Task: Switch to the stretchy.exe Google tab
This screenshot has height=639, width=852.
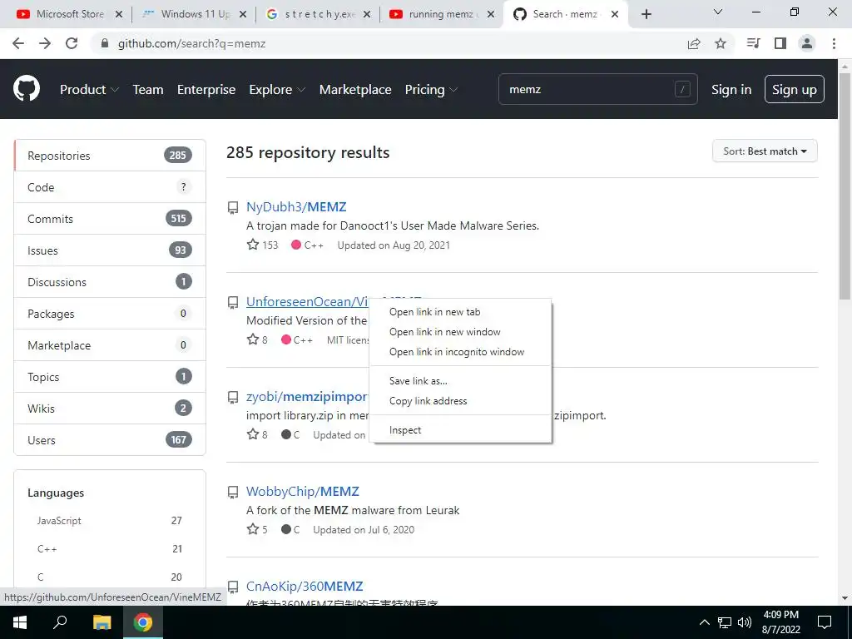Action: (320, 15)
